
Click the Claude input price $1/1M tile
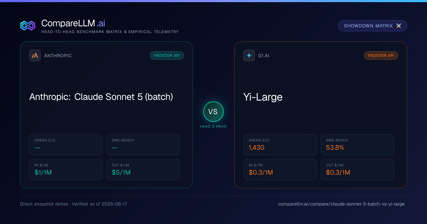tap(66, 170)
